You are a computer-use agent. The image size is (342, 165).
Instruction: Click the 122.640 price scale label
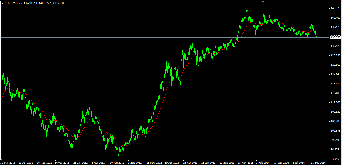[x=336, y=74]
